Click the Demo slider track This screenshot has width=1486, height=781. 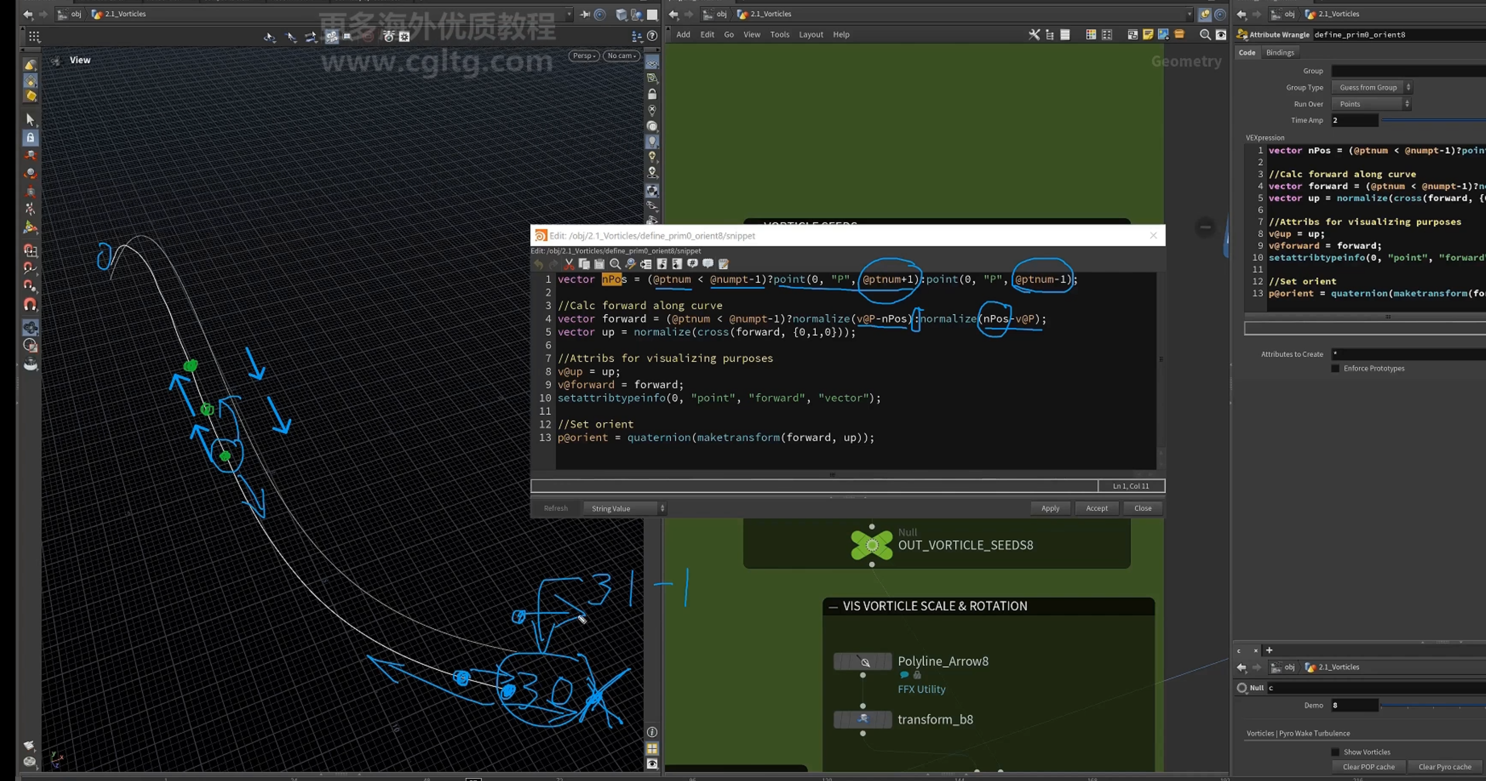click(x=1433, y=706)
